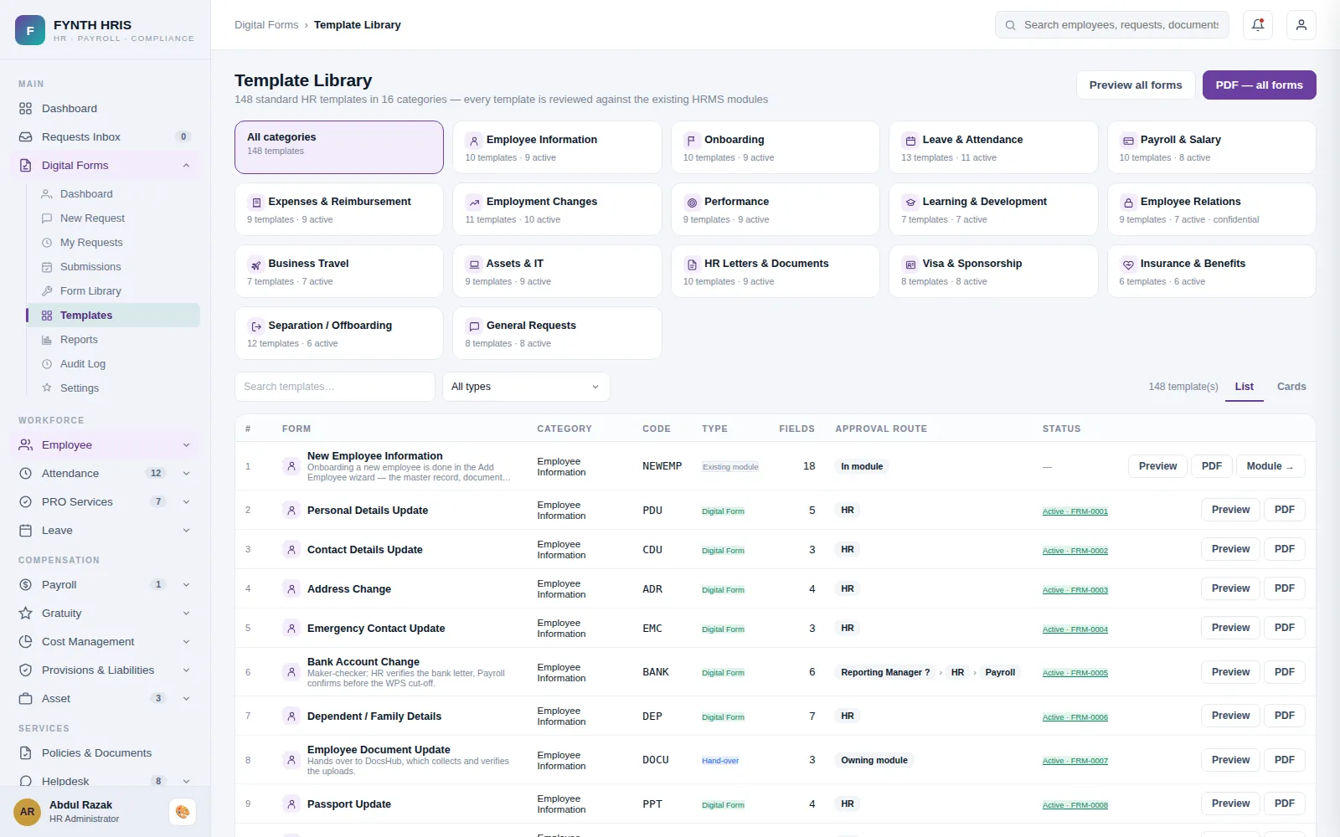Preview the Personal Details Update form
This screenshot has height=837, width=1340.
[1230, 510]
